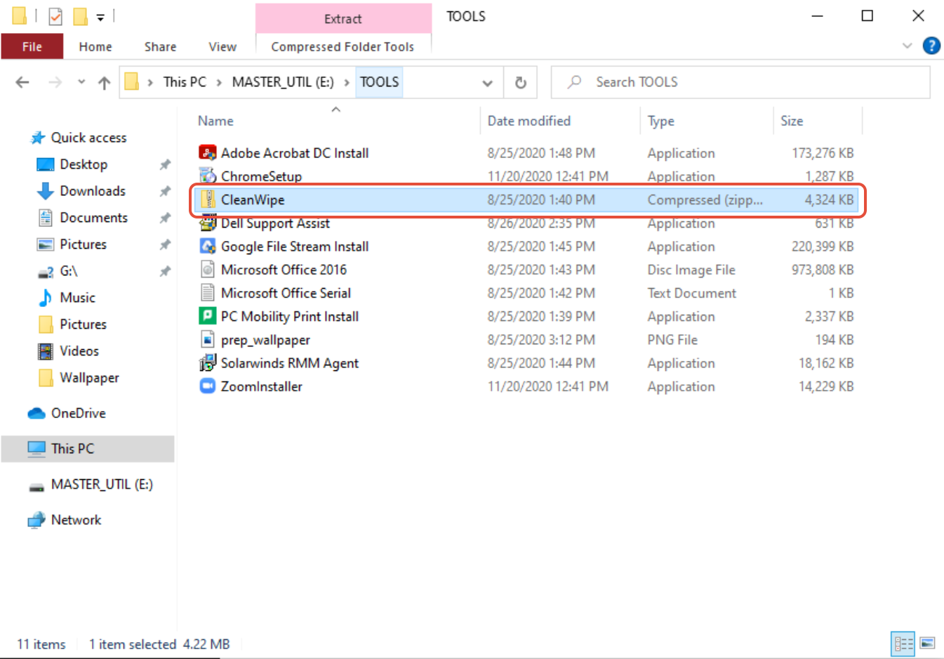Click the TOOLS breadcrumb segment

[x=380, y=82]
